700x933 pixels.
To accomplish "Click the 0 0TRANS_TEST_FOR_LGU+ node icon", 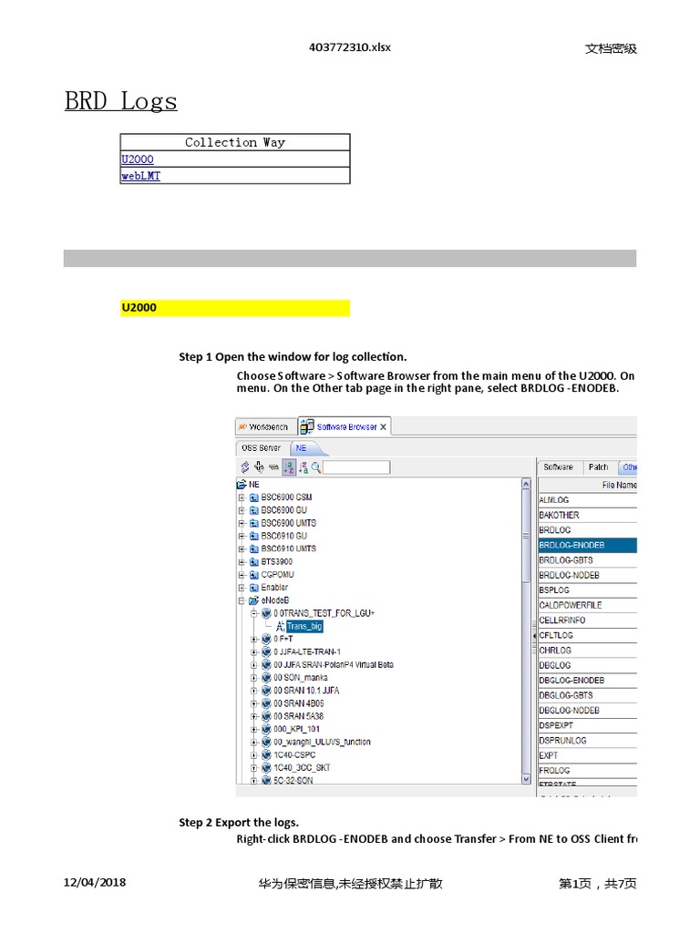I will coord(267,613).
